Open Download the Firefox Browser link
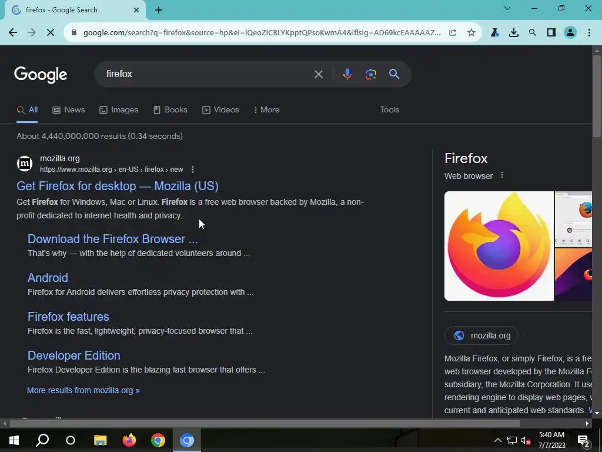Image resolution: width=602 pixels, height=452 pixels. [112, 239]
